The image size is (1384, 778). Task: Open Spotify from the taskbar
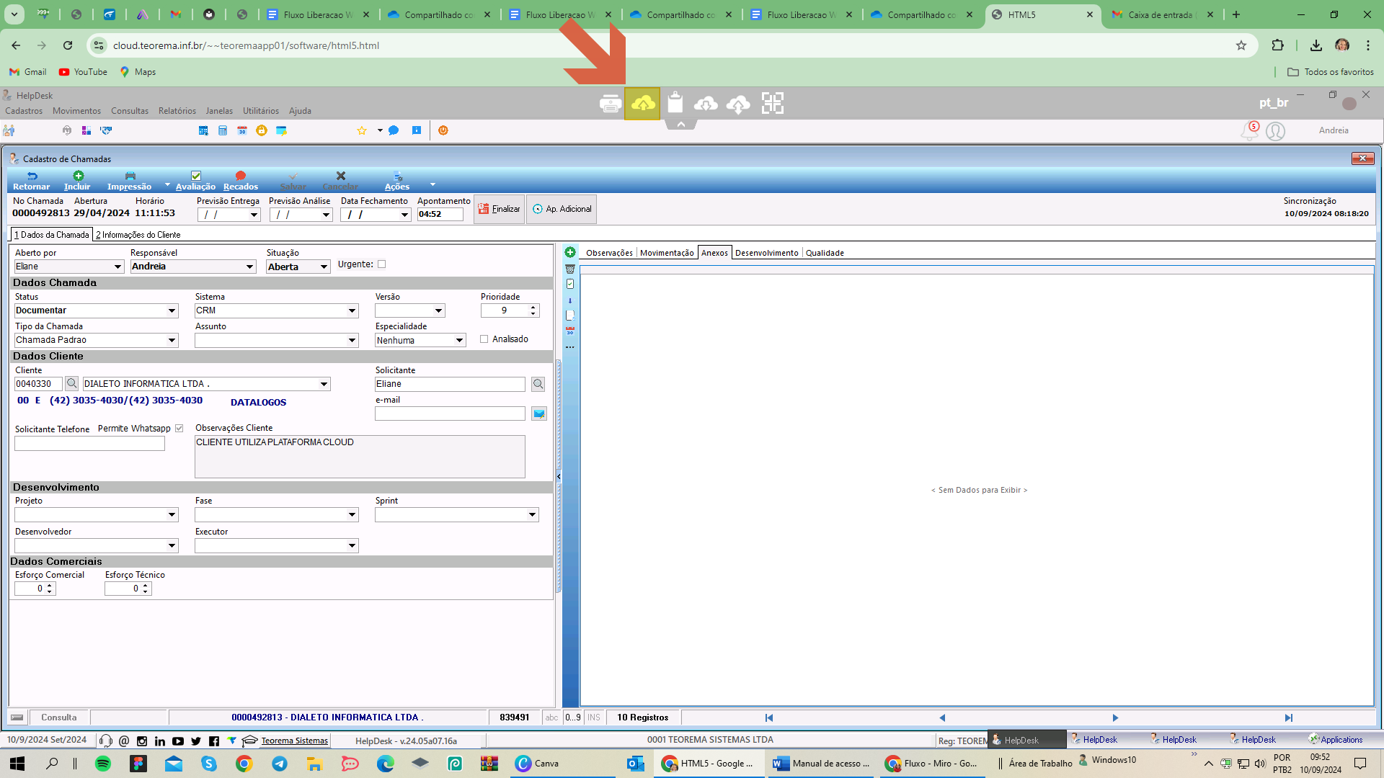pyautogui.click(x=103, y=764)
